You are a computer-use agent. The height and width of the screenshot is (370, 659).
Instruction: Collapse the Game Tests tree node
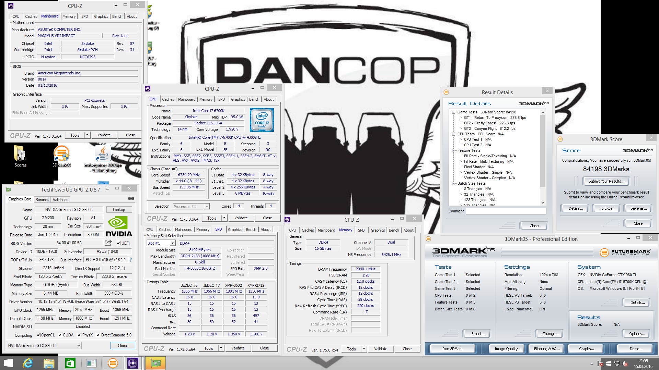(x=453, y=112)
